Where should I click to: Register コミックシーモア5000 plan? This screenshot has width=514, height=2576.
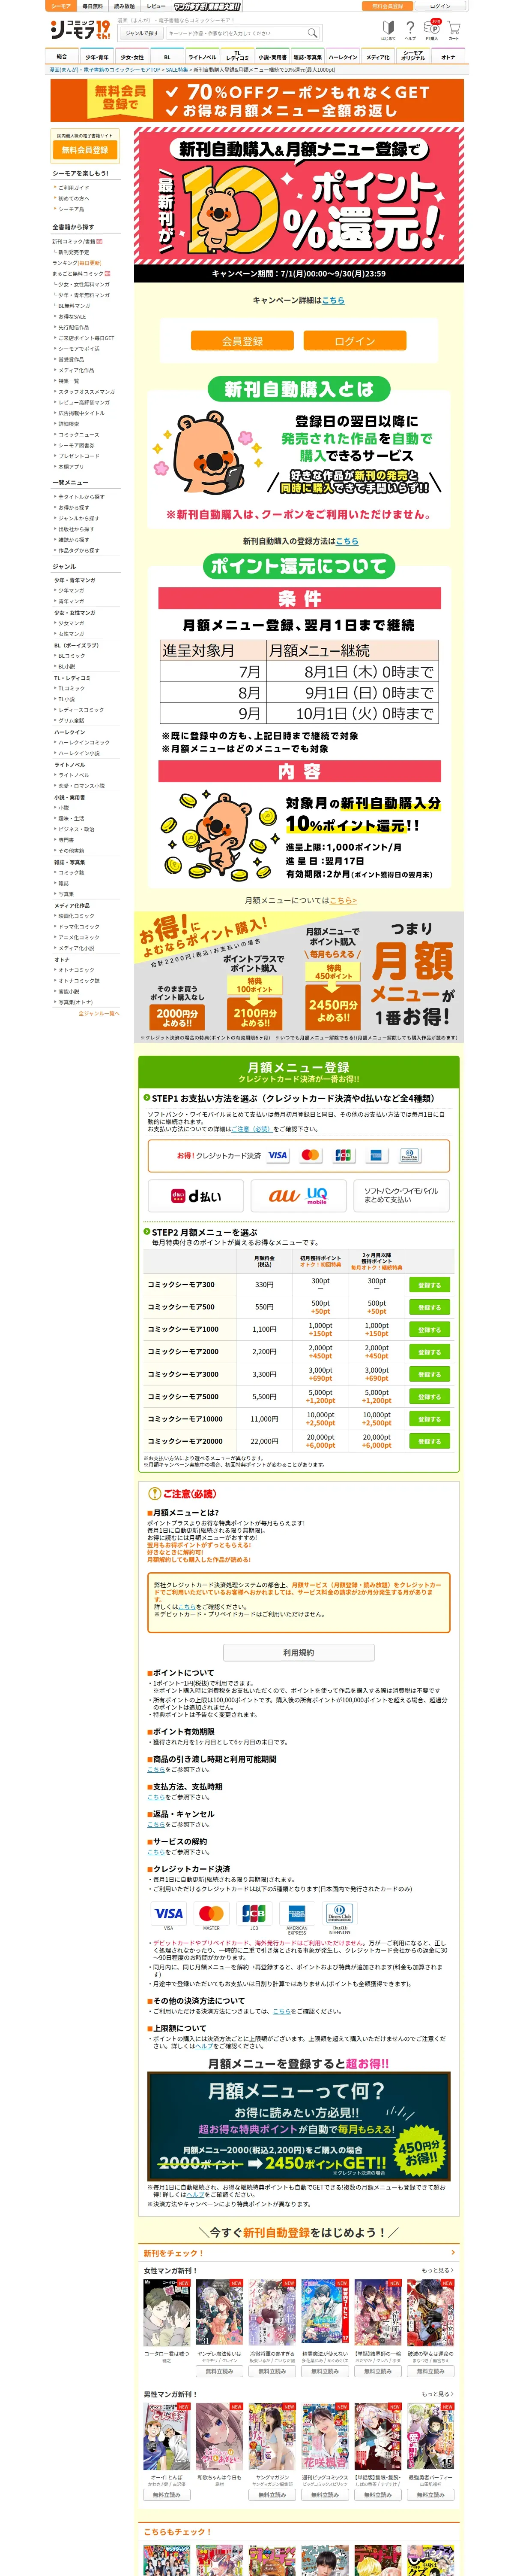click(x=429, y=1397)
